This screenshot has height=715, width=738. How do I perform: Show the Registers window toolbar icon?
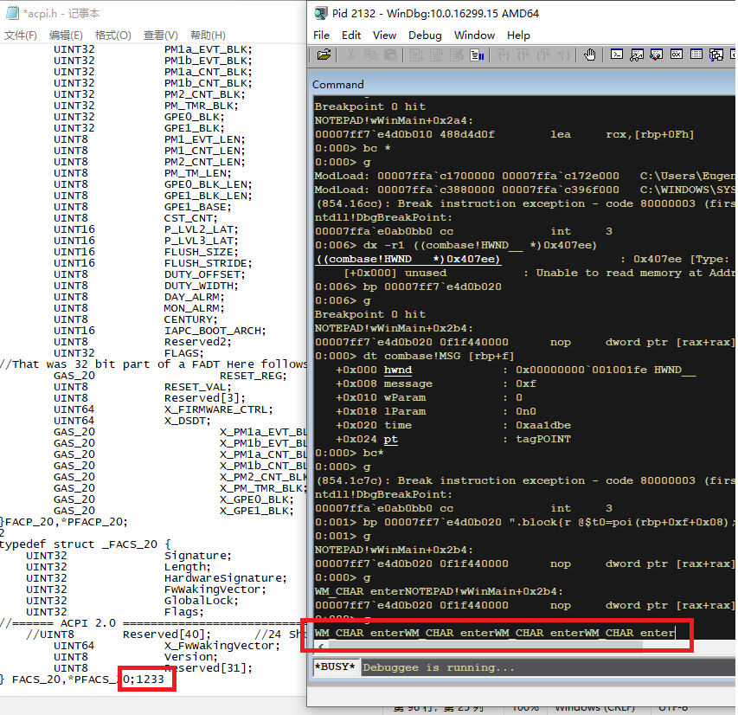676,55
